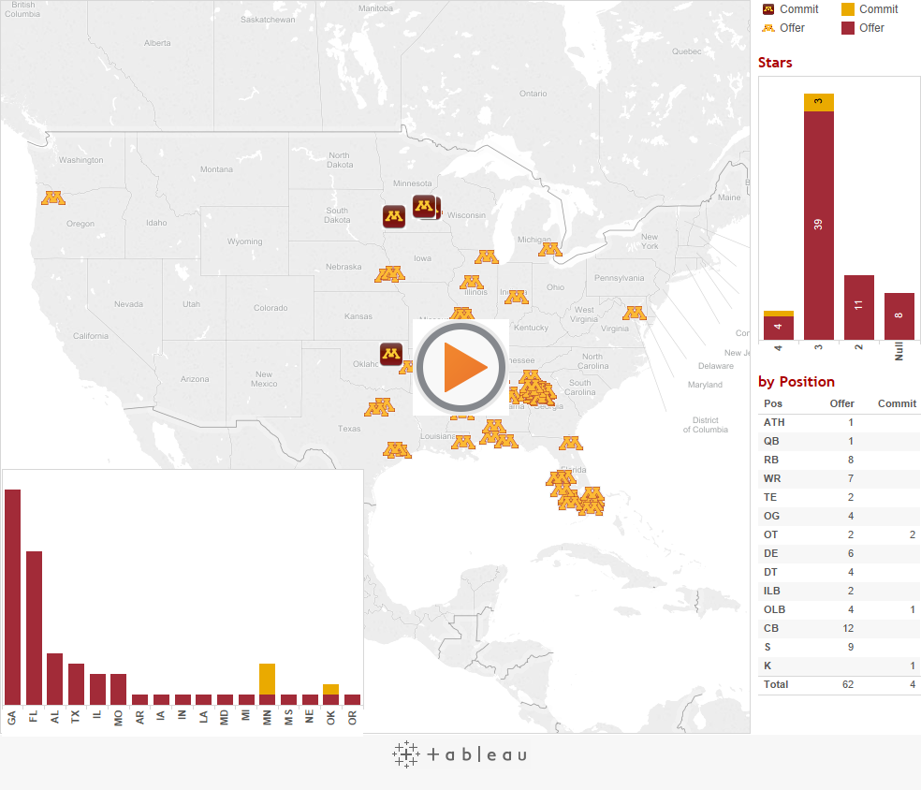Screen dimensions: 921x790
Task: Select the Michigan offer marker
Action: tap(549, 249)
